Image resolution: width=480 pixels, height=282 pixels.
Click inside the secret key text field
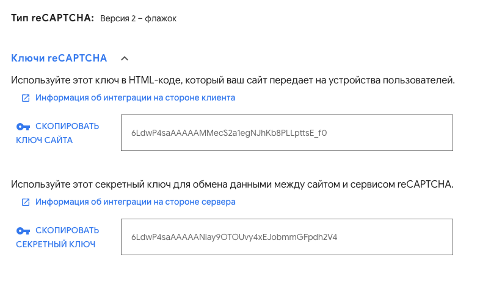(x=287, y=237)
